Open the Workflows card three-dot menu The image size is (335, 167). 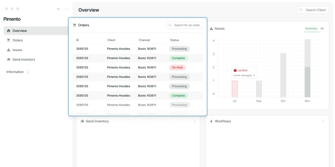click(x=323, y=121)
